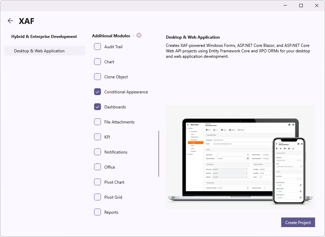
Task: Click the info icon beside Additional Modules
Action: 139,36
